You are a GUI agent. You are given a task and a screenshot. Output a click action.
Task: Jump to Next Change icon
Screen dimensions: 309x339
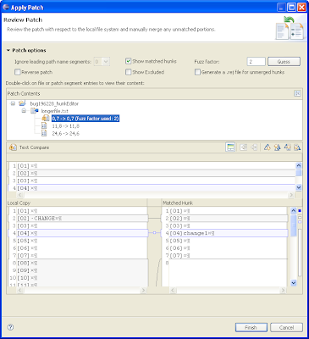(x=288, y=147)
